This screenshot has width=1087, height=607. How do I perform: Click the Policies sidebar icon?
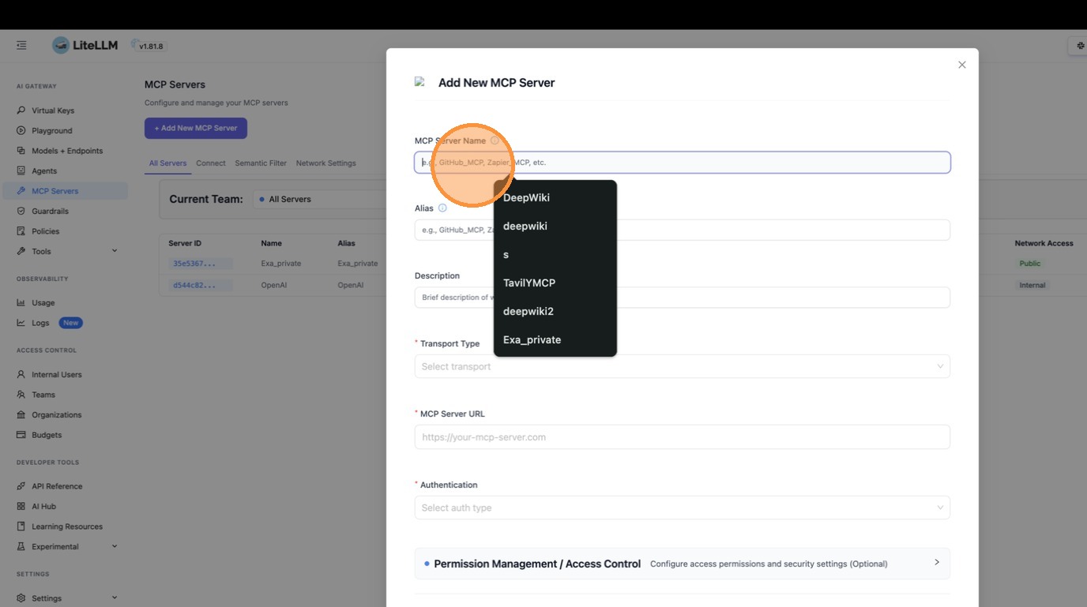[21, 231]
